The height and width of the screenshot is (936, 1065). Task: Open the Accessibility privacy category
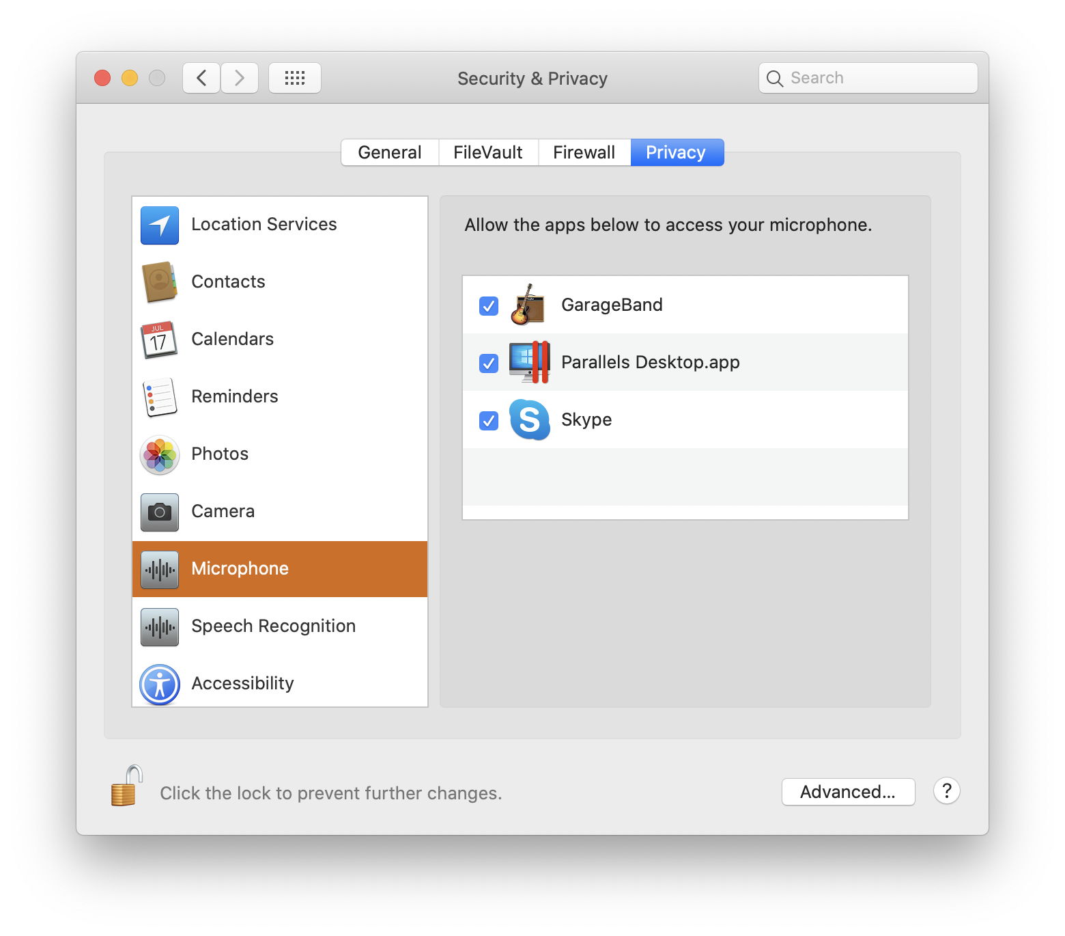(x=242, y=684)
